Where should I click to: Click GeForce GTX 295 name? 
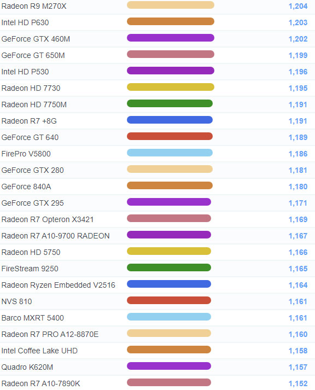[x=33, y=203]
